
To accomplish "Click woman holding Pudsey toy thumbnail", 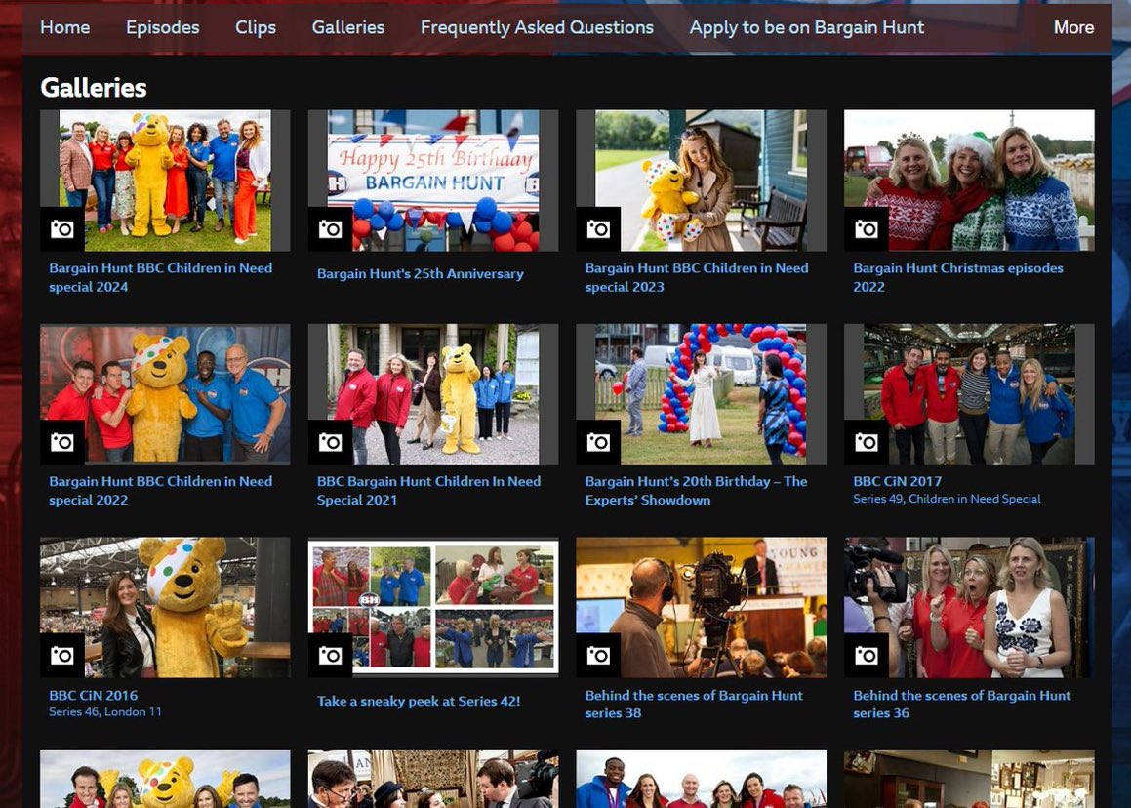I will [x=701, y=181].
